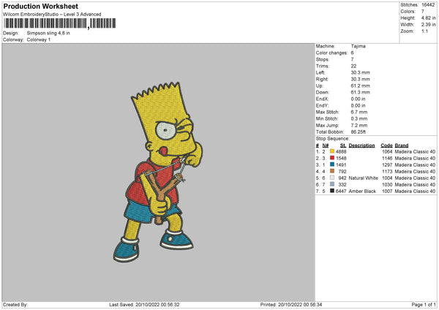This screenshot has height=310, width=439.
Task: Click the 'Created By:' footer label
Action: (x=15, y=305)
